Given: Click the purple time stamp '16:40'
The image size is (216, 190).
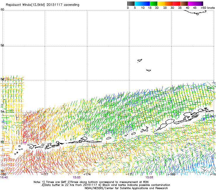Looking at the screenshot, I should click(4, 177).
